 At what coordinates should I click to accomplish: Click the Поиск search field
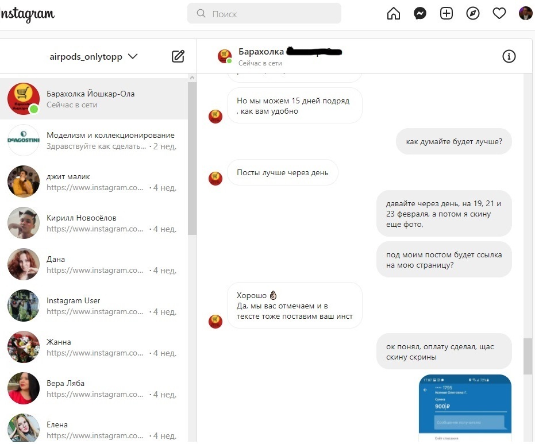(264, 14)
